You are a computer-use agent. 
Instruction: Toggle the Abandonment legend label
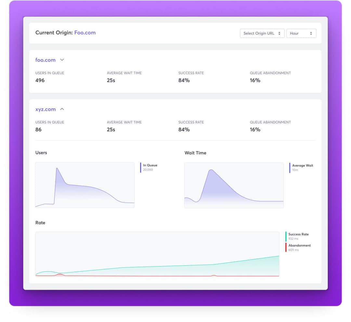coord(300,245)
